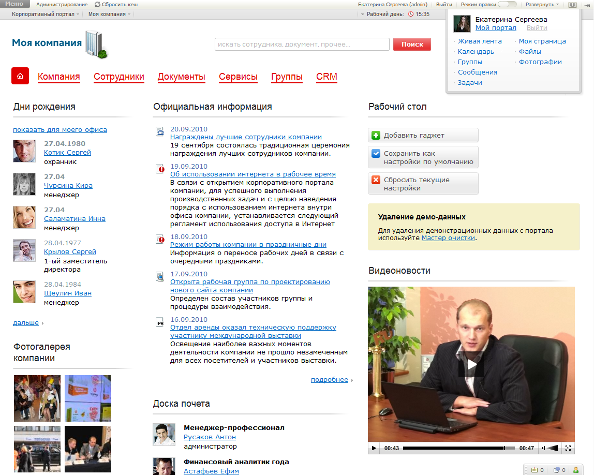Click the Сбросить кеш refresh icon
594x475 pixels.
pyautogui.click(x=97, y=4)
